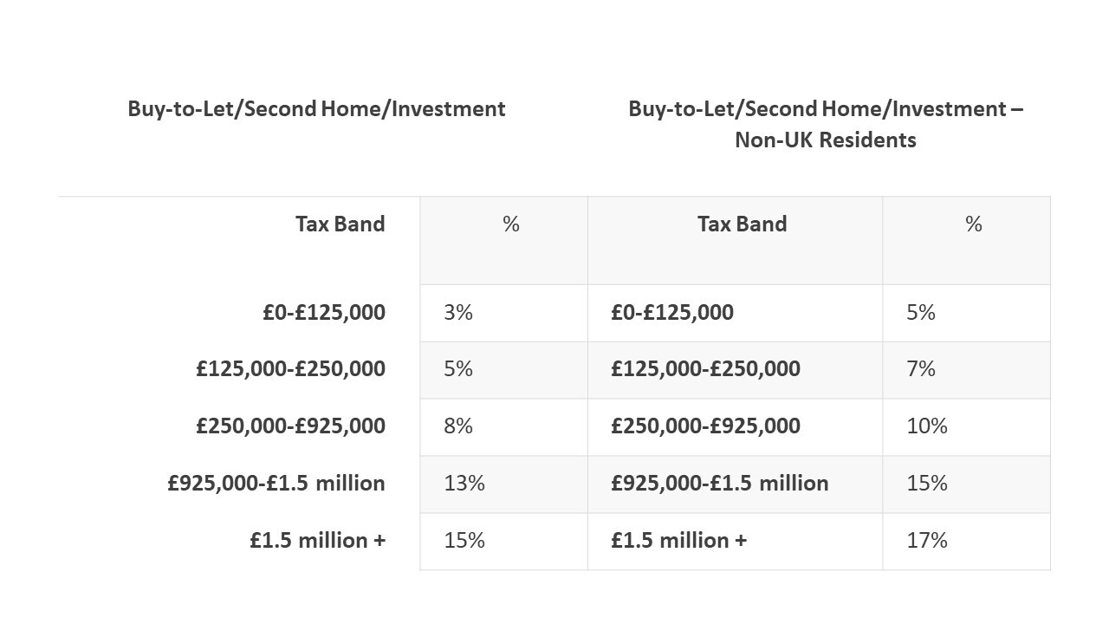Click the "Buy-to-Let/Second Home/Investment" heading without Non-UK Residents

(316, 109)
